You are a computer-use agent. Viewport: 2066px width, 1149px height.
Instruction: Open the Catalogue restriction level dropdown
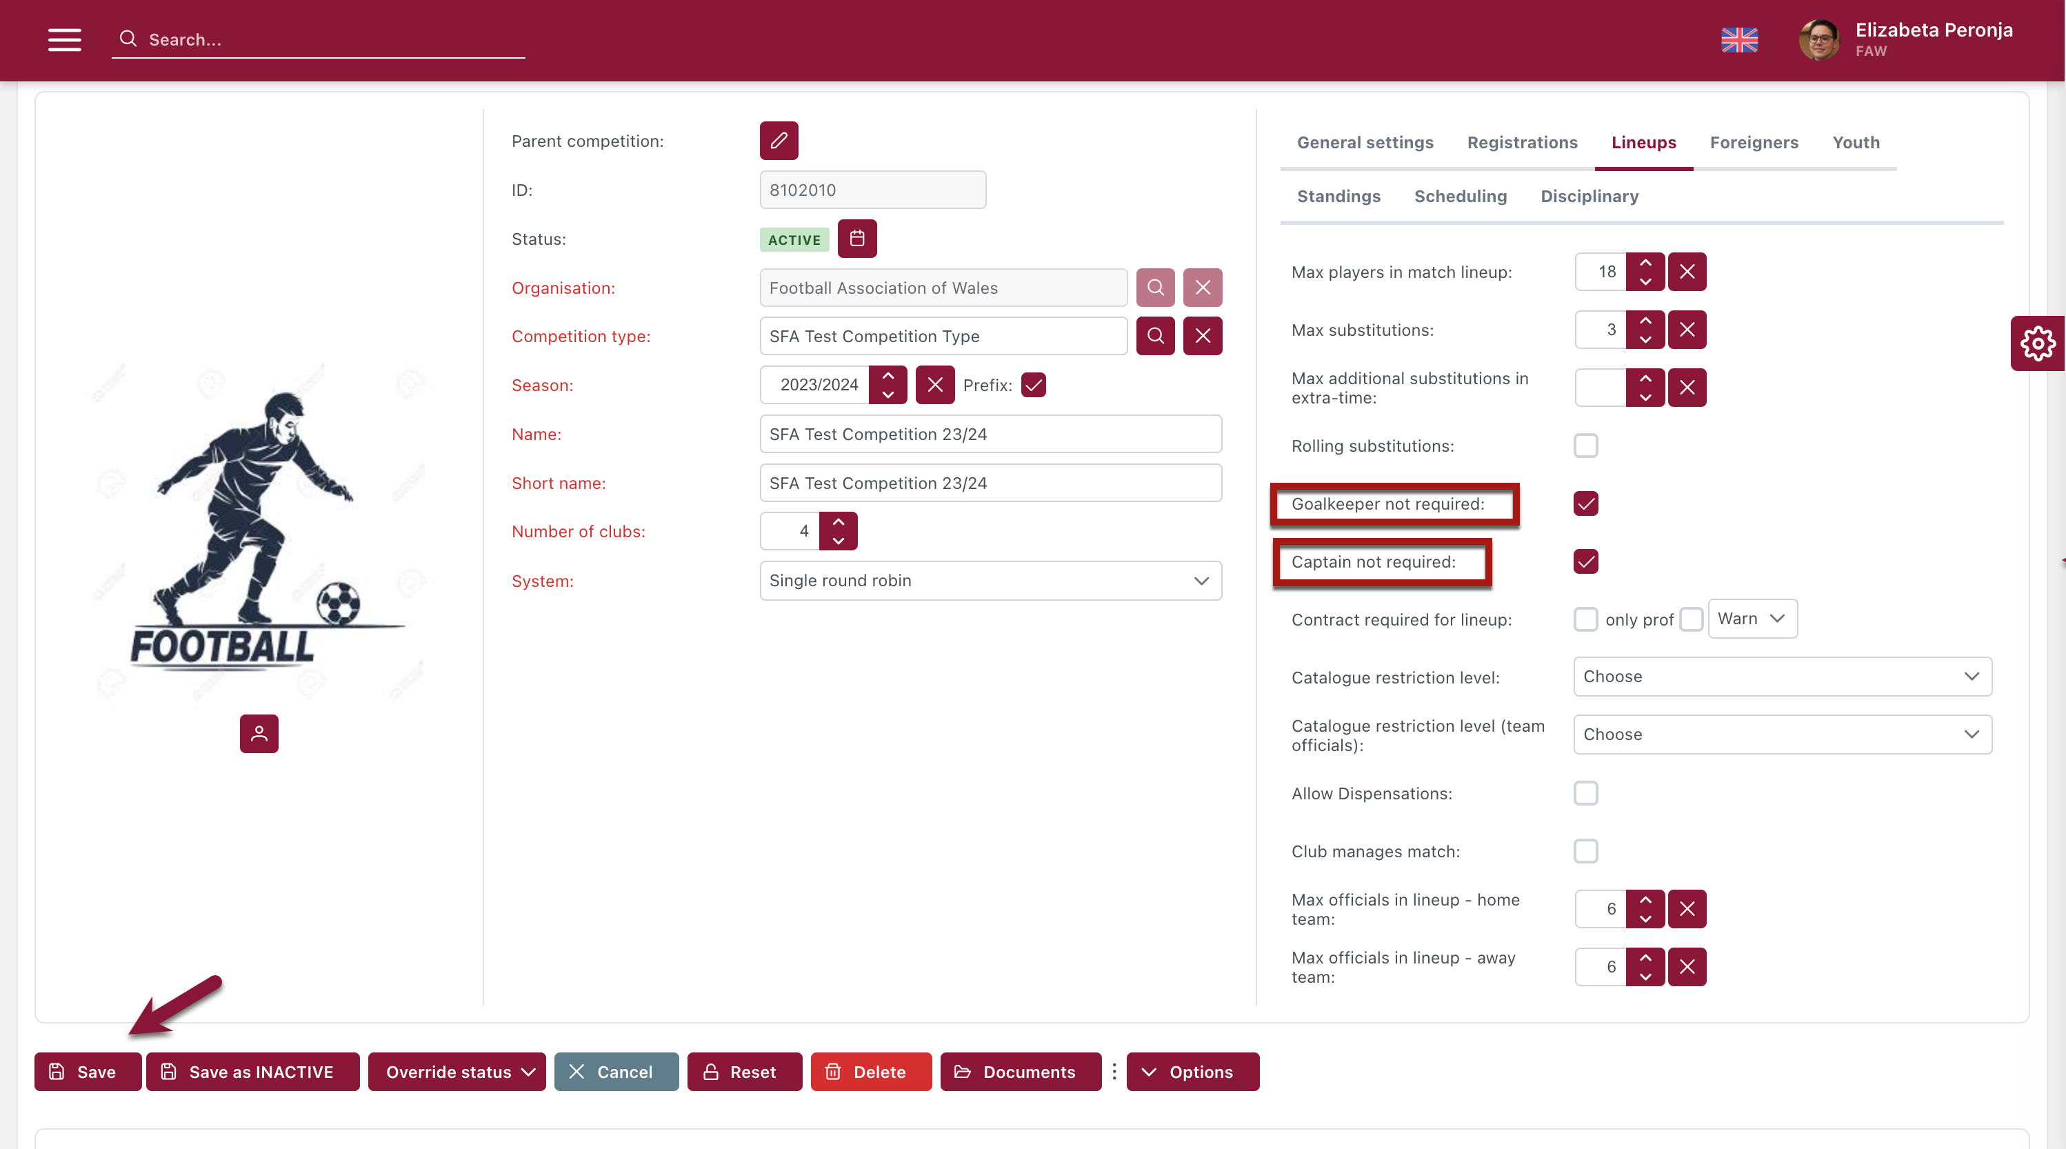pos(1781,677)
